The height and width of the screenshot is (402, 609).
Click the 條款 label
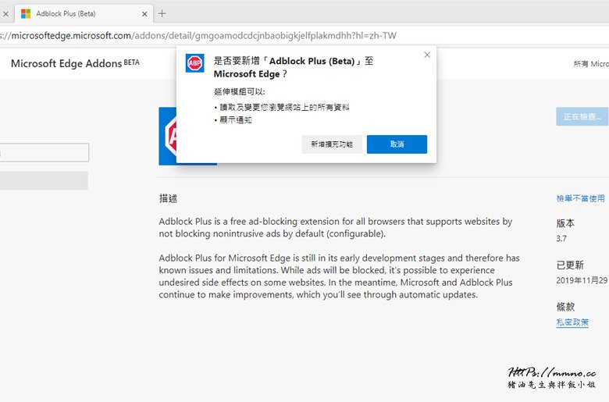click(565, 307)
